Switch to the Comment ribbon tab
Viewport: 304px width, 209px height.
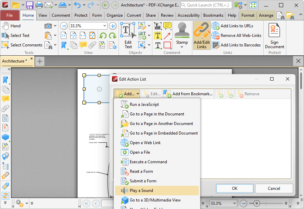coord(61,15)
